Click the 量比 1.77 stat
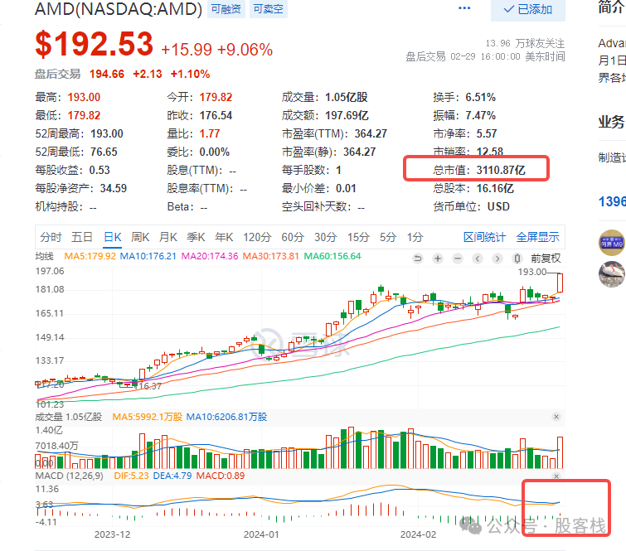 pyautogui.click(x=194, y=133)
